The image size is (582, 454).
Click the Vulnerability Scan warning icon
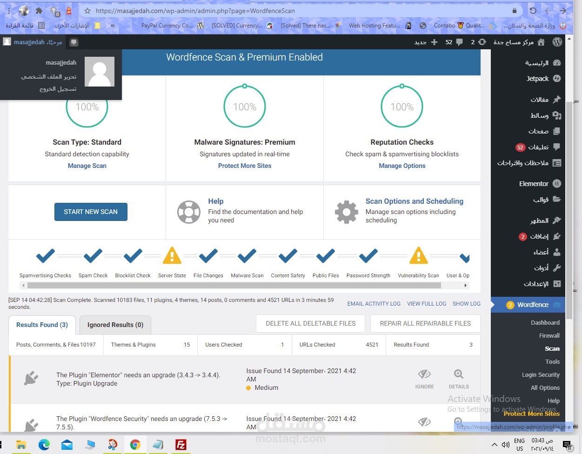tap(419, 255)
